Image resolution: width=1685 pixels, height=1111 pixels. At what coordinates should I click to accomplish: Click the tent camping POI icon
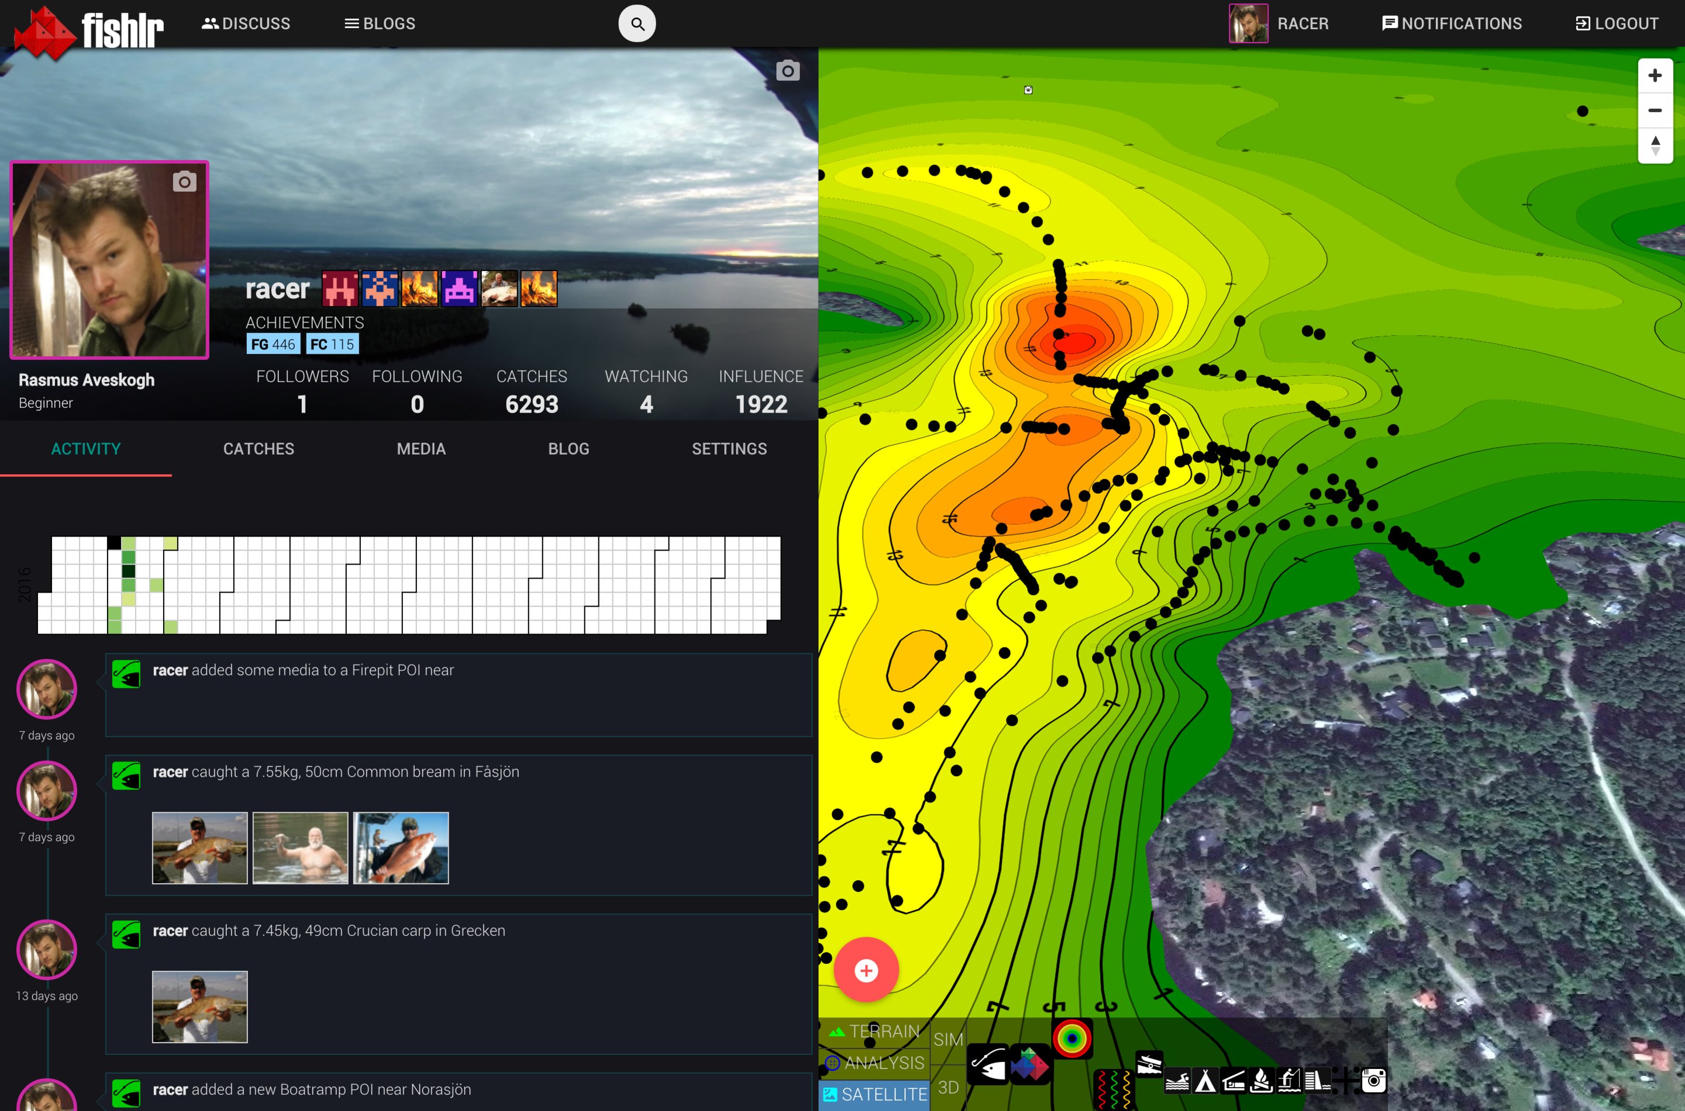[x=1205, y=1081]
